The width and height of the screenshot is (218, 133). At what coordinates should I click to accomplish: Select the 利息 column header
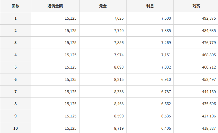(x=150, y=6)
